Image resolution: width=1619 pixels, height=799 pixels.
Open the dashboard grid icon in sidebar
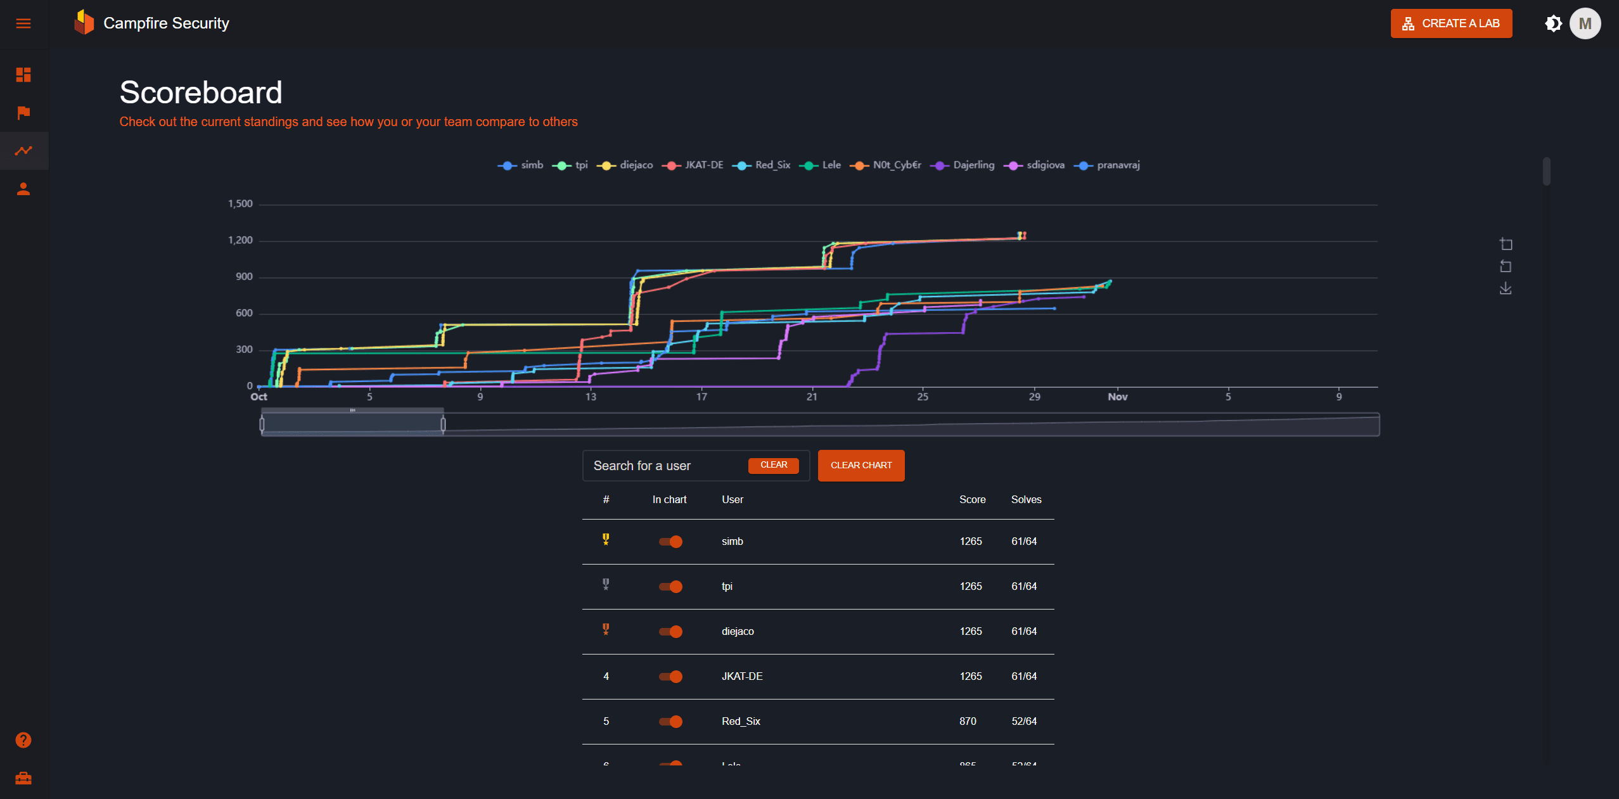tap(23, 75)
